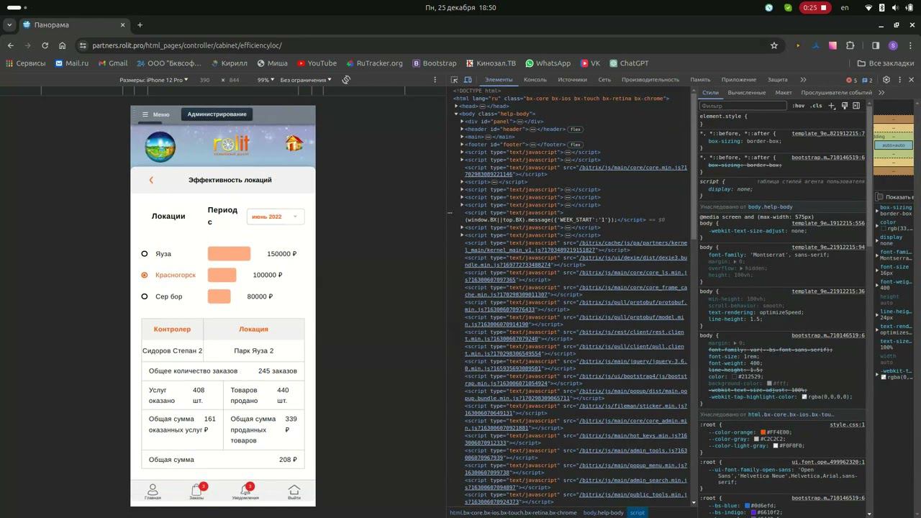Open DevTools settings gear
Viewport: 921px width, 518px height.
point(886,80)
